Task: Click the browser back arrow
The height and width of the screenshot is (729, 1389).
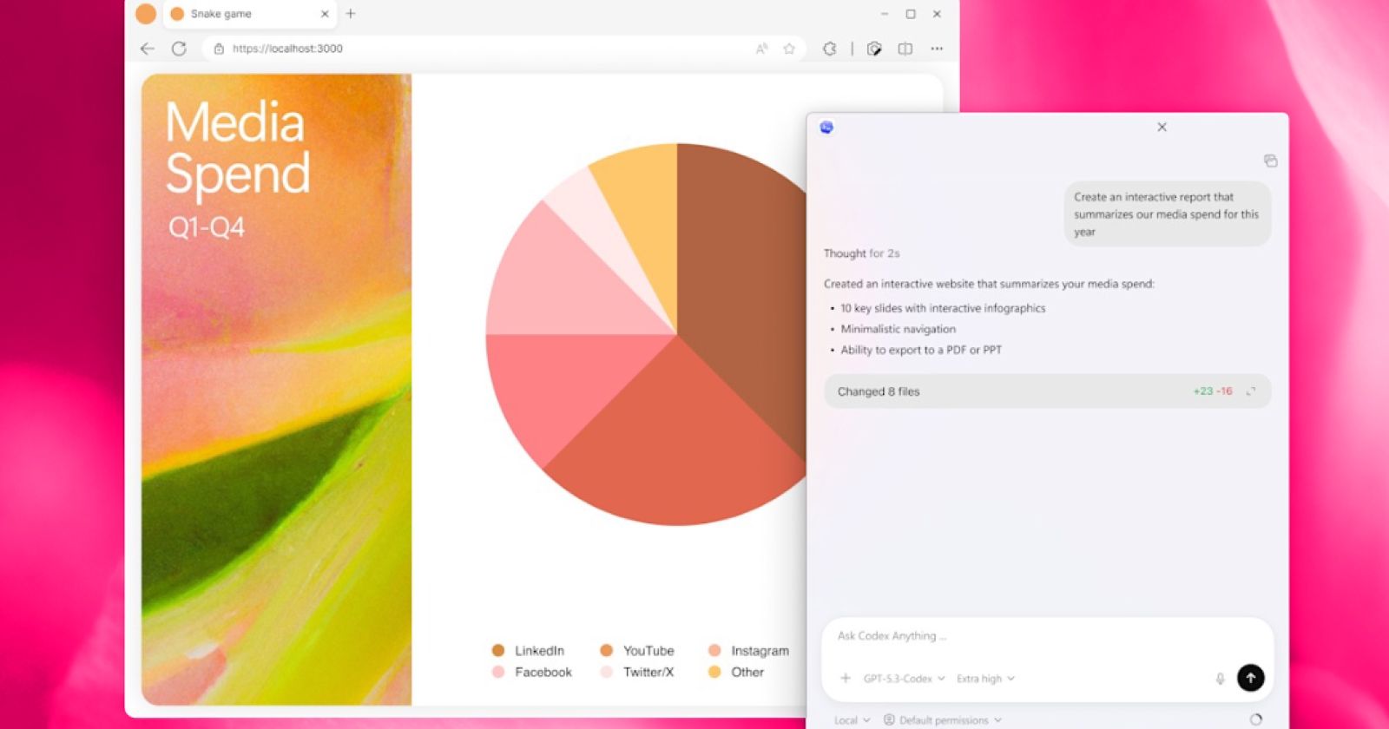Action: [147, 49]
